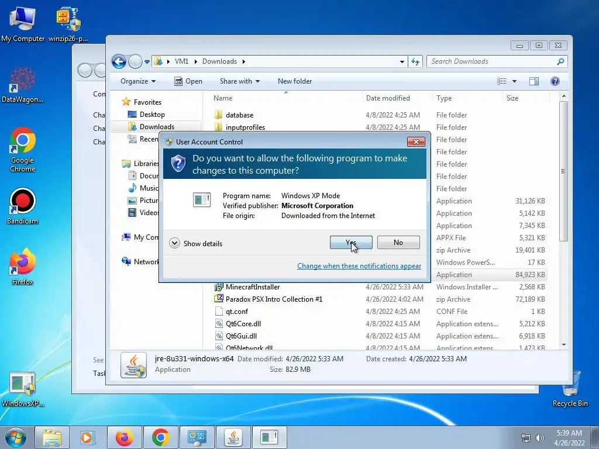
Task: Refresh the Downloads folder view
Action: pyautogui.click(x=415, y=61)
